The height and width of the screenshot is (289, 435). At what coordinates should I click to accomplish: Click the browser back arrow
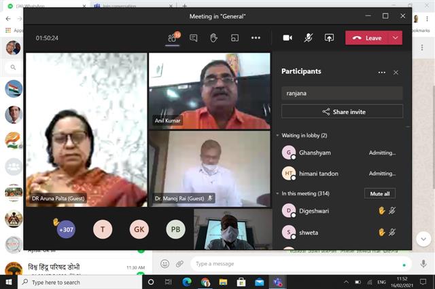[x=8, y=18]
